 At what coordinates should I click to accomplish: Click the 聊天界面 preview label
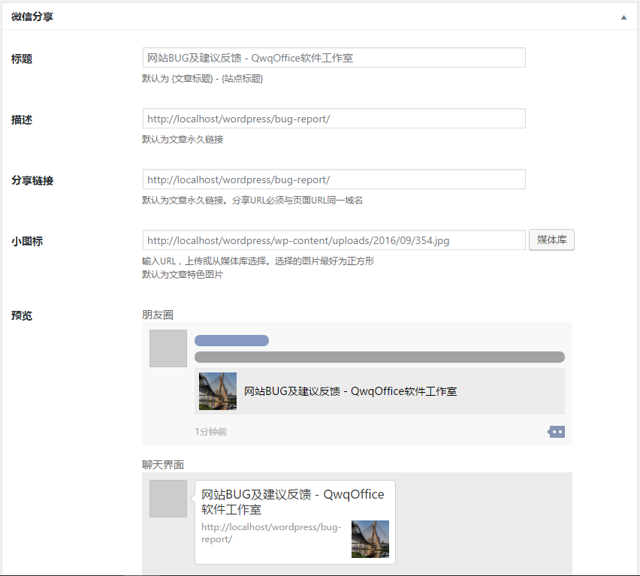click(163, 465)
